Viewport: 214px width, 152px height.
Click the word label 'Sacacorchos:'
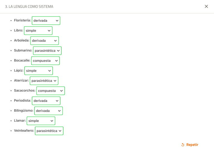tap(25, 90)
